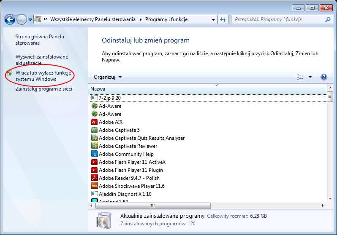Screen dimensions: 337x235
Task: Click Adobe Shockwave Player 11.6 icon
Action: (94, 186)
